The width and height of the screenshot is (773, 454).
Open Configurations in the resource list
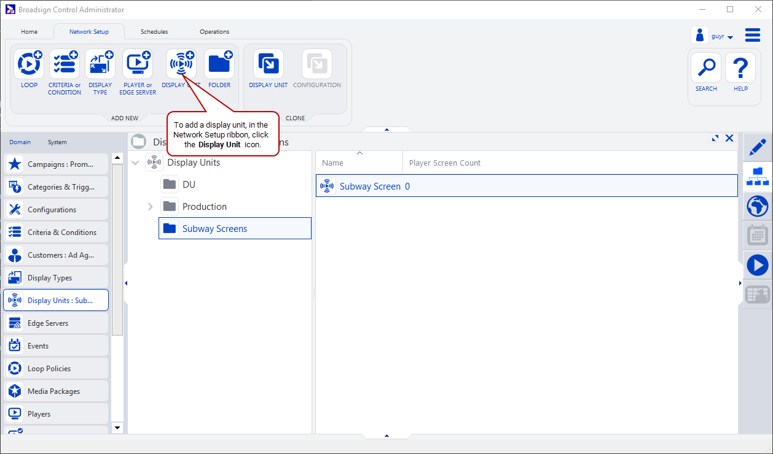click(57, 210)
